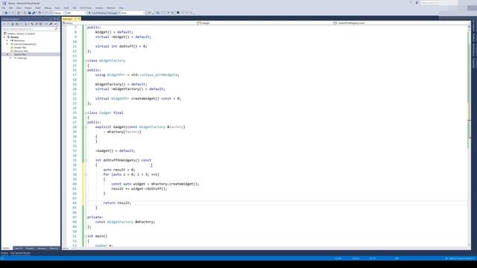The height and width of the screenshot is (268, 477).
Task: Open the Project menu
Action: 28,8
